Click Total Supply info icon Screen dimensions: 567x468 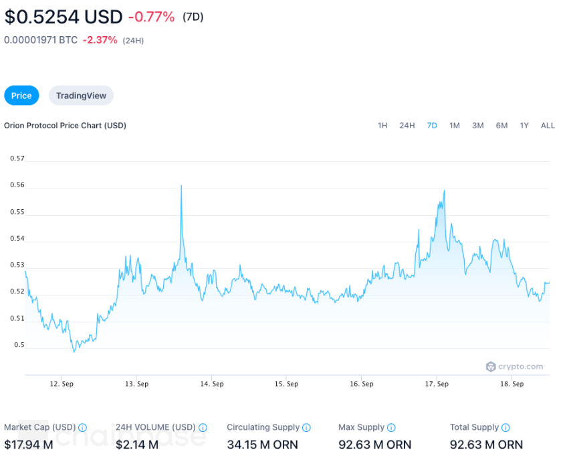pyautogui.click(x=506, y=428)
